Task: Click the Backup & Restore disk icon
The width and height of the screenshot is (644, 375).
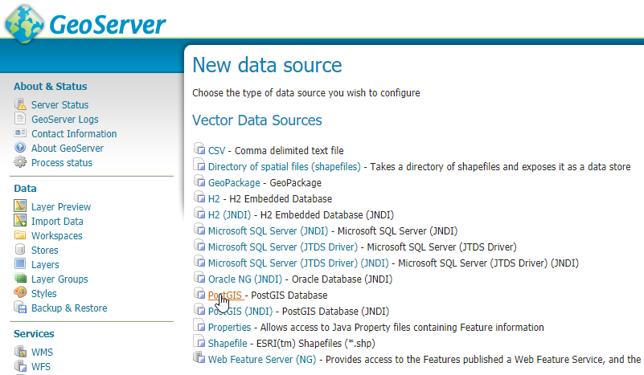Action: [20, 308]
